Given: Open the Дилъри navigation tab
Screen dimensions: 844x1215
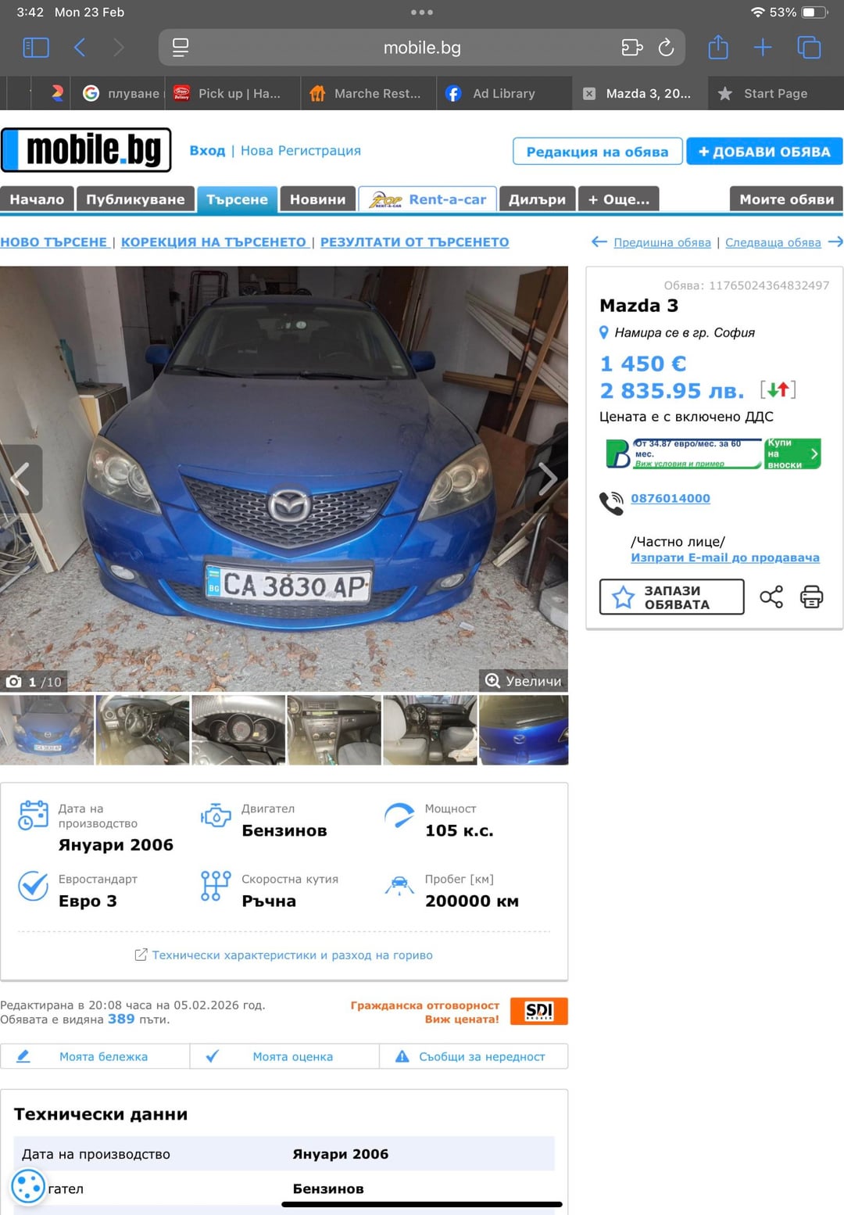Looking at the screenshot, I should (x=537, y=199).
